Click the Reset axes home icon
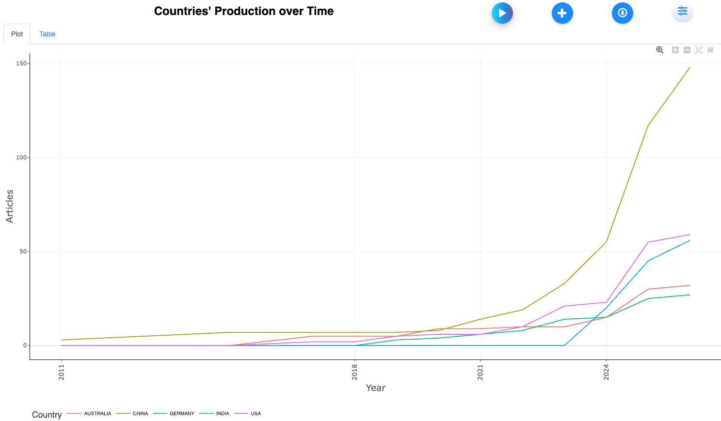The image size is (721, 421). click(710, 50)
